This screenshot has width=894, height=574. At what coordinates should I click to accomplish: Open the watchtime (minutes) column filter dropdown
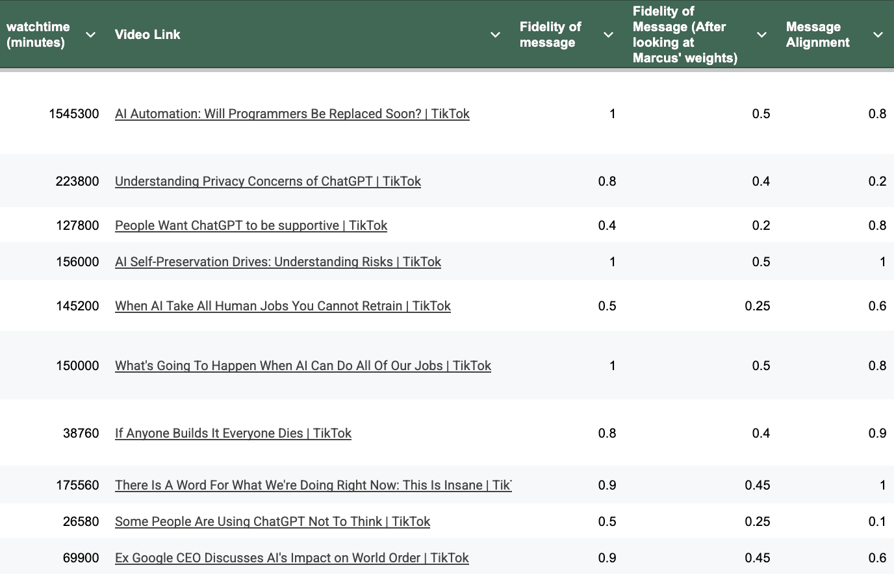pos(91,34)
